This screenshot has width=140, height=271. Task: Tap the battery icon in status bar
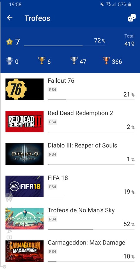click(130, 4)
